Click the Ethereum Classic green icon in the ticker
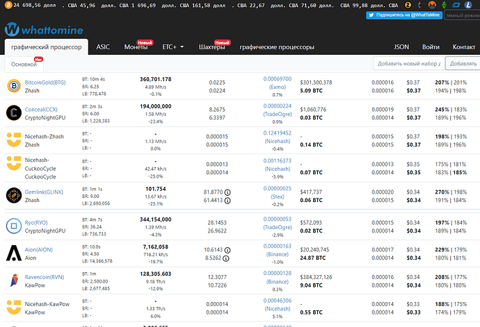This screenshot has height=327, width=480. click(x=445, y=5)
